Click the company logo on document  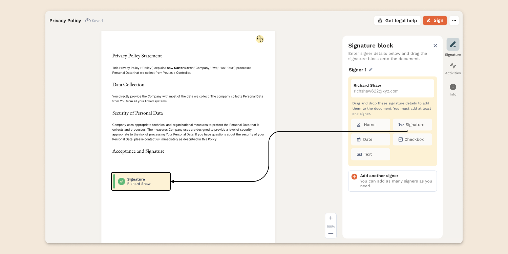pos(260,39)
